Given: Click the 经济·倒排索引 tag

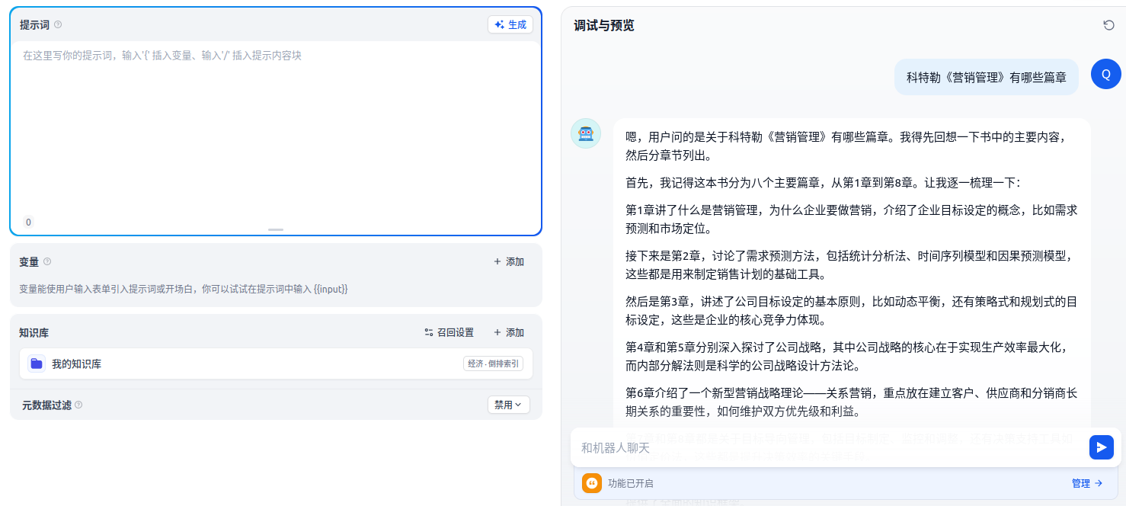Looking at the screenshot, I should 493,363.
